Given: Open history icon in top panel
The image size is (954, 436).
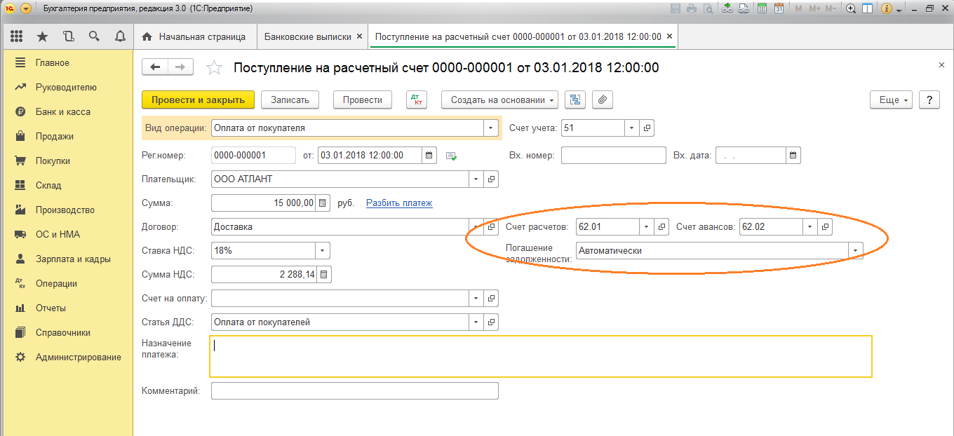Looking at the screenshot, I should click(68, 36).
